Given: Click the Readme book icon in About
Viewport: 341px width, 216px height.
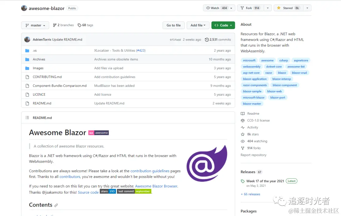Looking at the screenshot, I should tap(243, 113).
